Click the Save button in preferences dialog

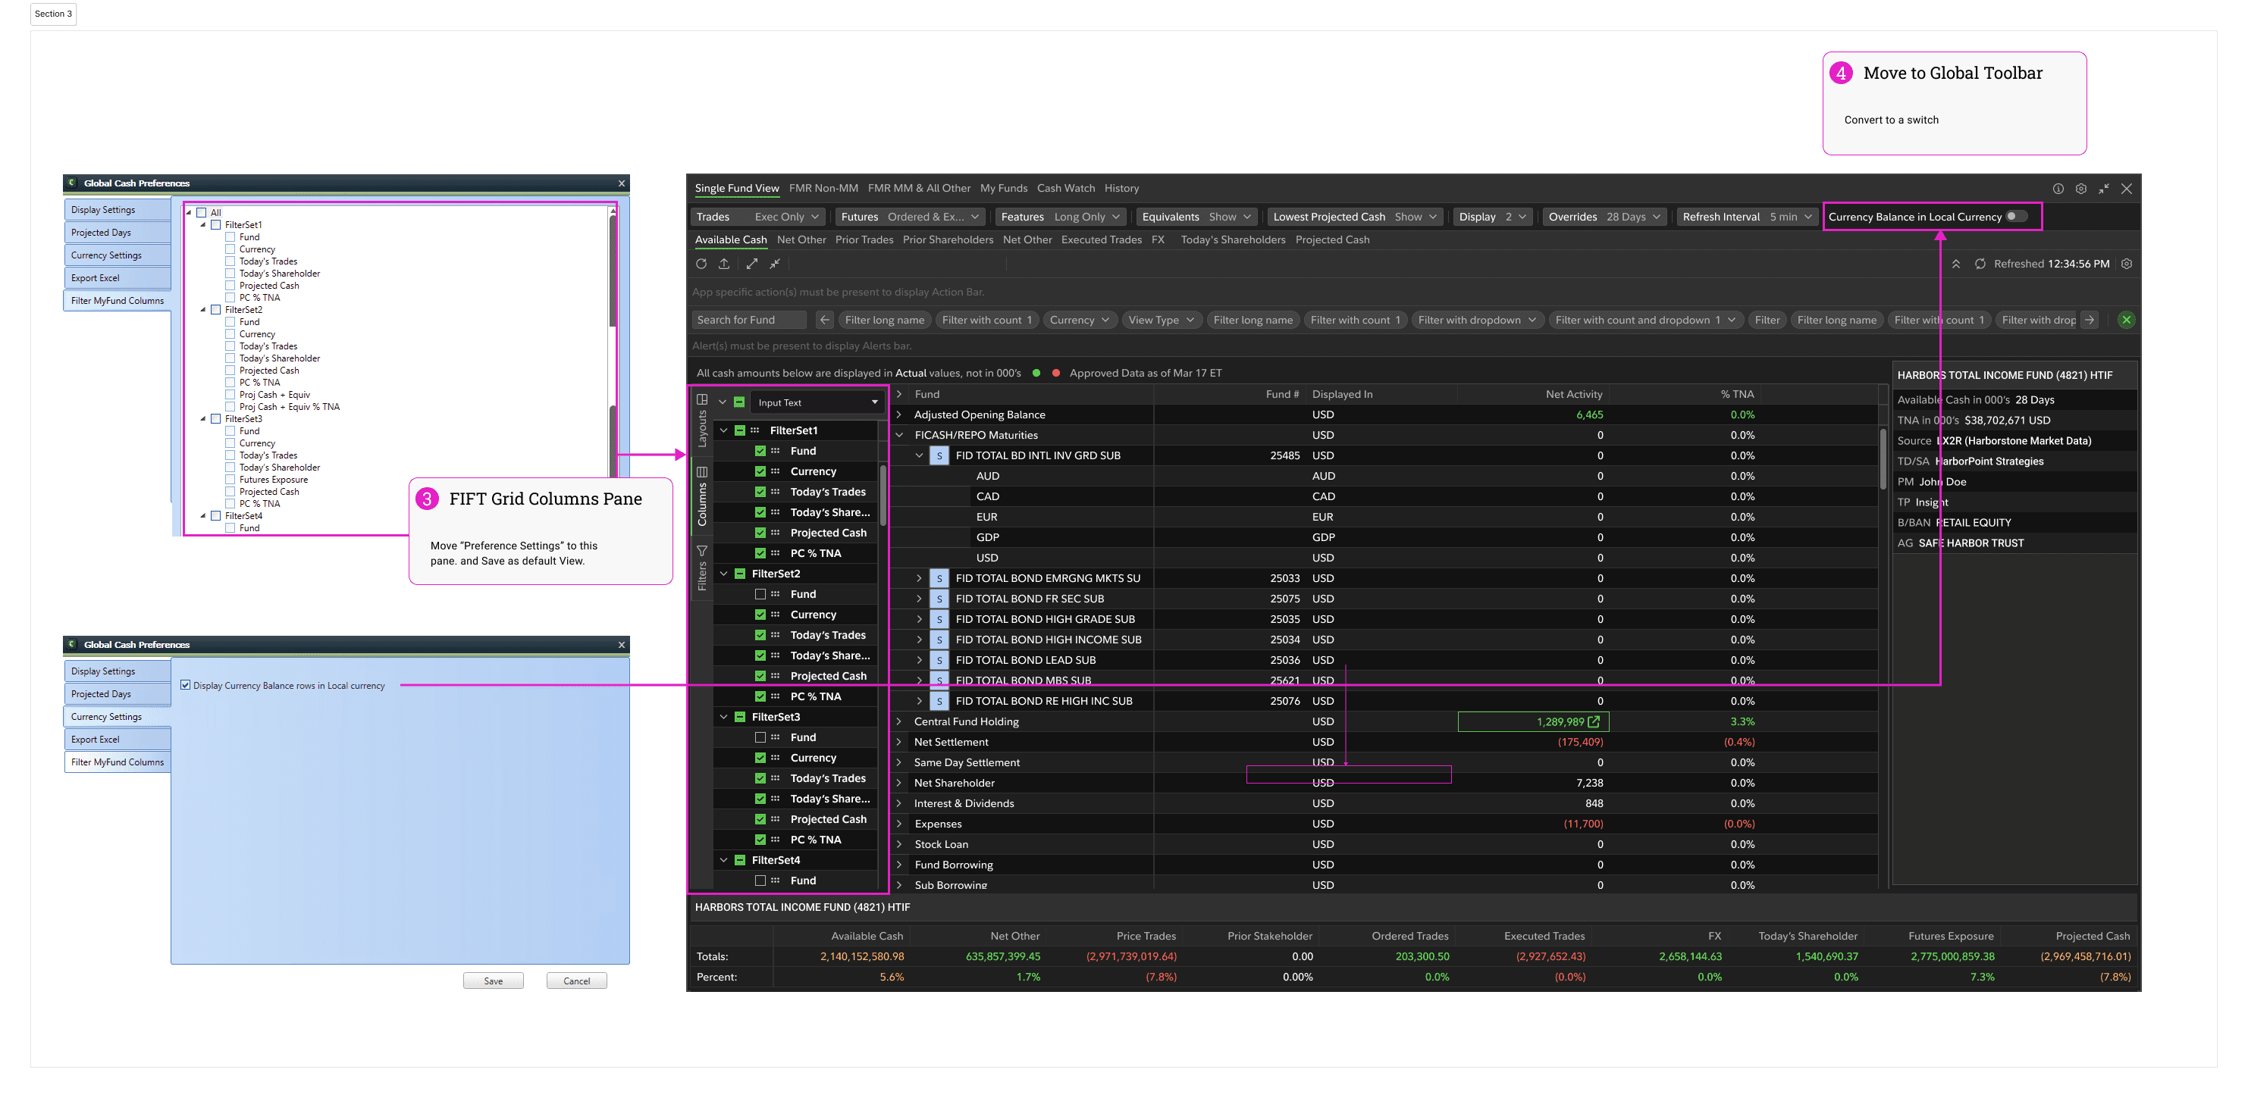[x=493, y=981]
